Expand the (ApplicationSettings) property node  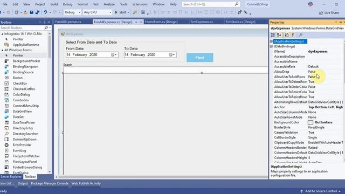271,41
